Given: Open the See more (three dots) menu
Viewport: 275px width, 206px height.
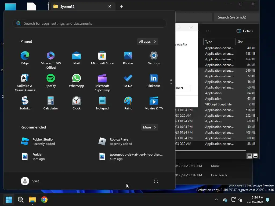Looking at the screenshot, I should (208, 31).
